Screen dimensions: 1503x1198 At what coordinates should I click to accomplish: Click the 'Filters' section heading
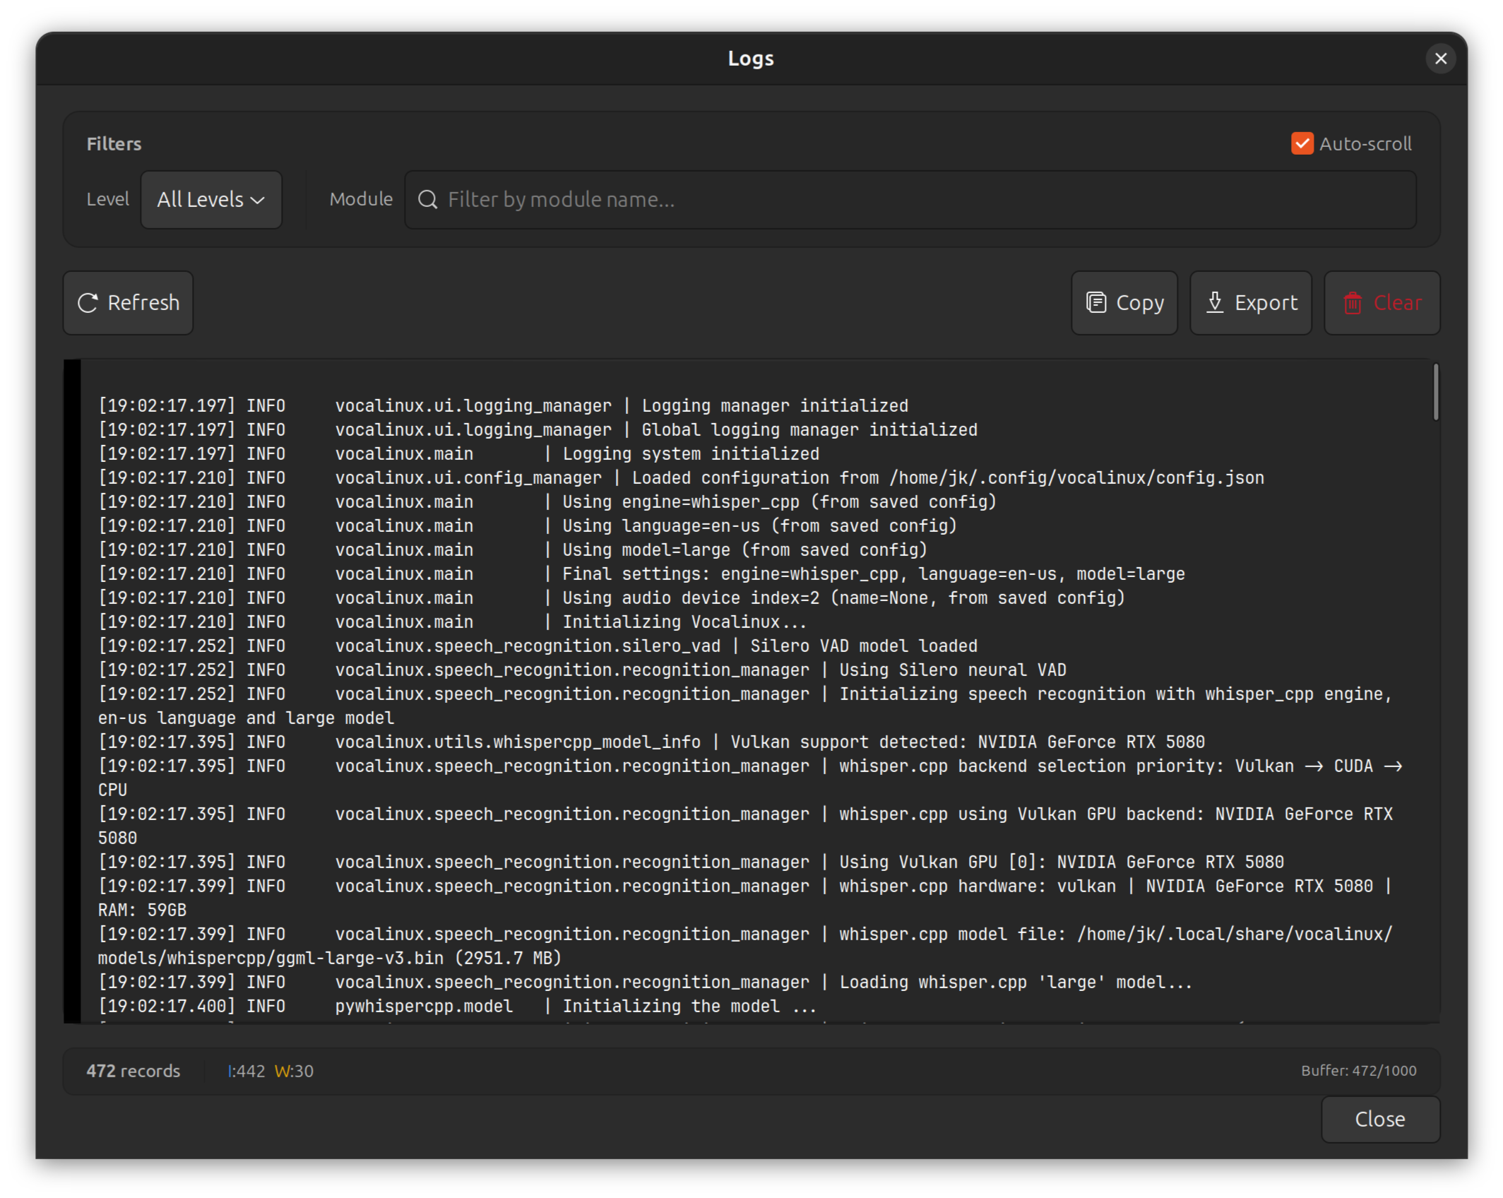[x=114, y=144]
